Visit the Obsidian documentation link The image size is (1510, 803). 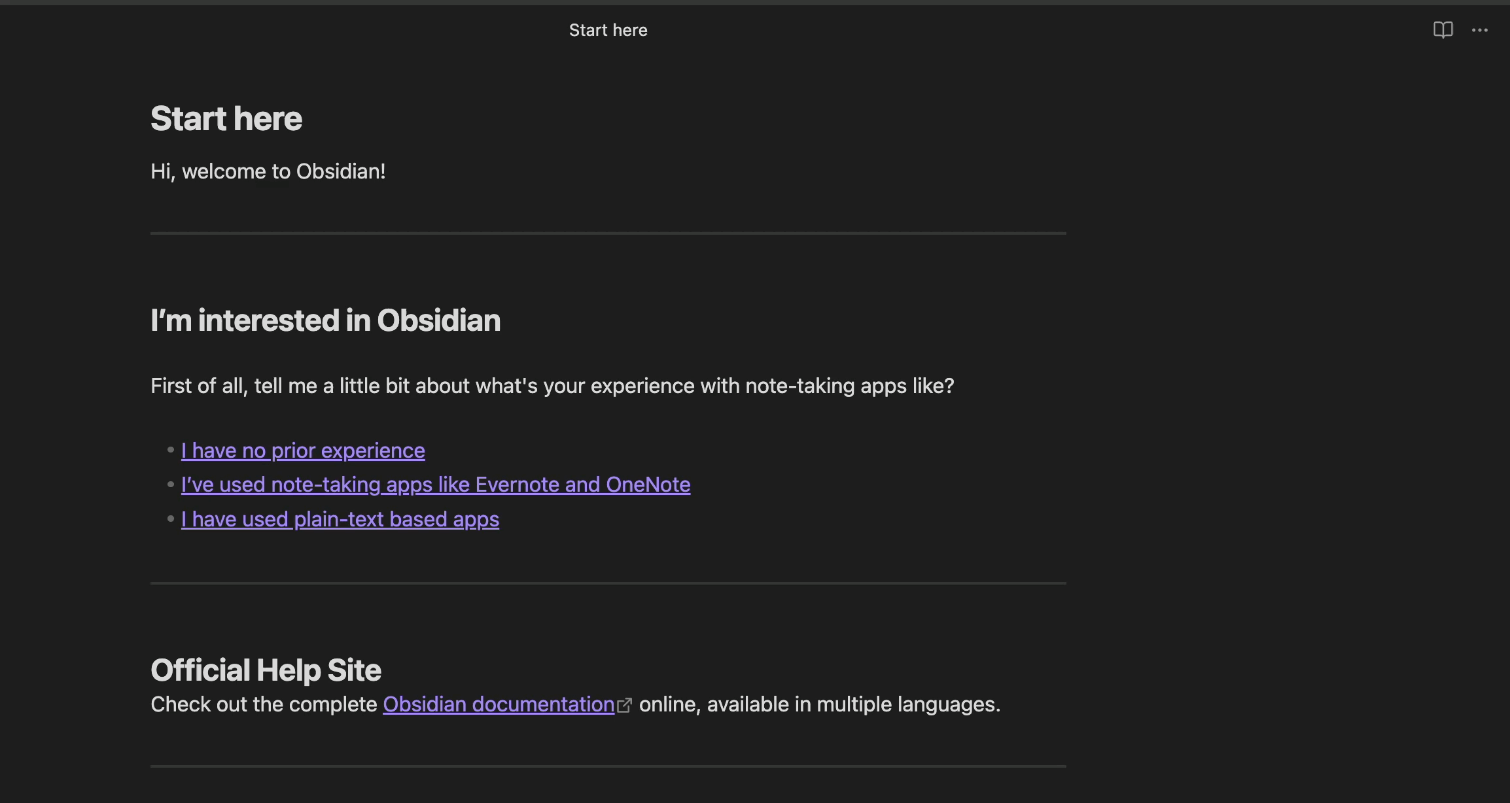coord(499,704)
